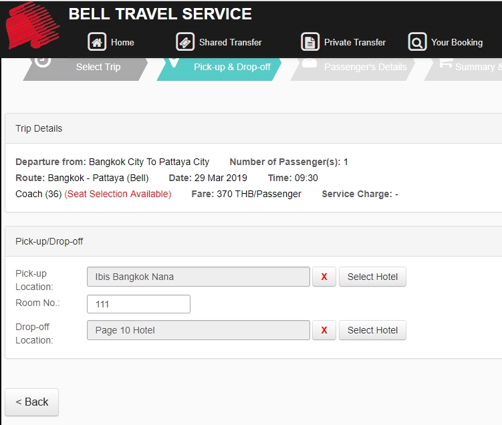Clear the Ibis Bangkok Nana pick-up hotel
The height and width of the screenshot is (425, 502).
(324, 277)
